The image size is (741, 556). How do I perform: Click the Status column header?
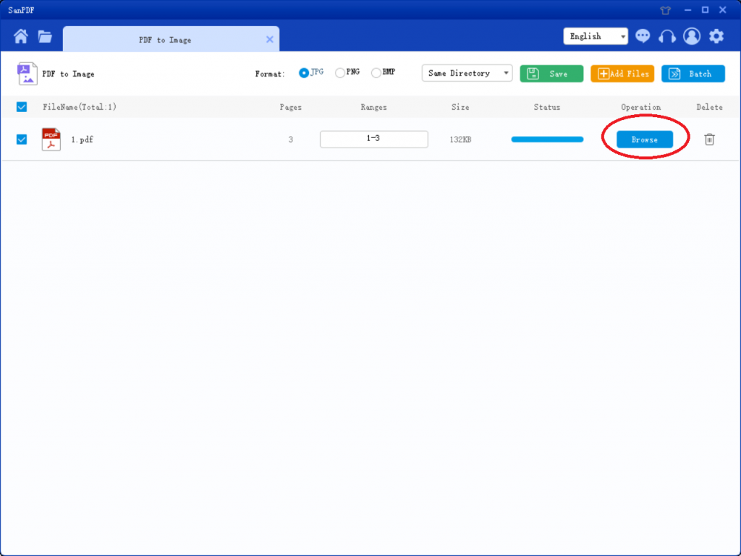tap(547, 107)
